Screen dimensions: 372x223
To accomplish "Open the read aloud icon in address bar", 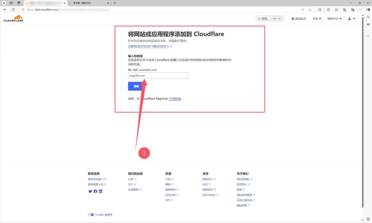I will coord(303,10).
